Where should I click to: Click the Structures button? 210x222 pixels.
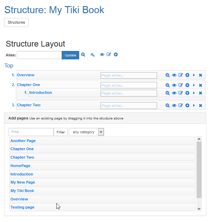pos(16,22)
